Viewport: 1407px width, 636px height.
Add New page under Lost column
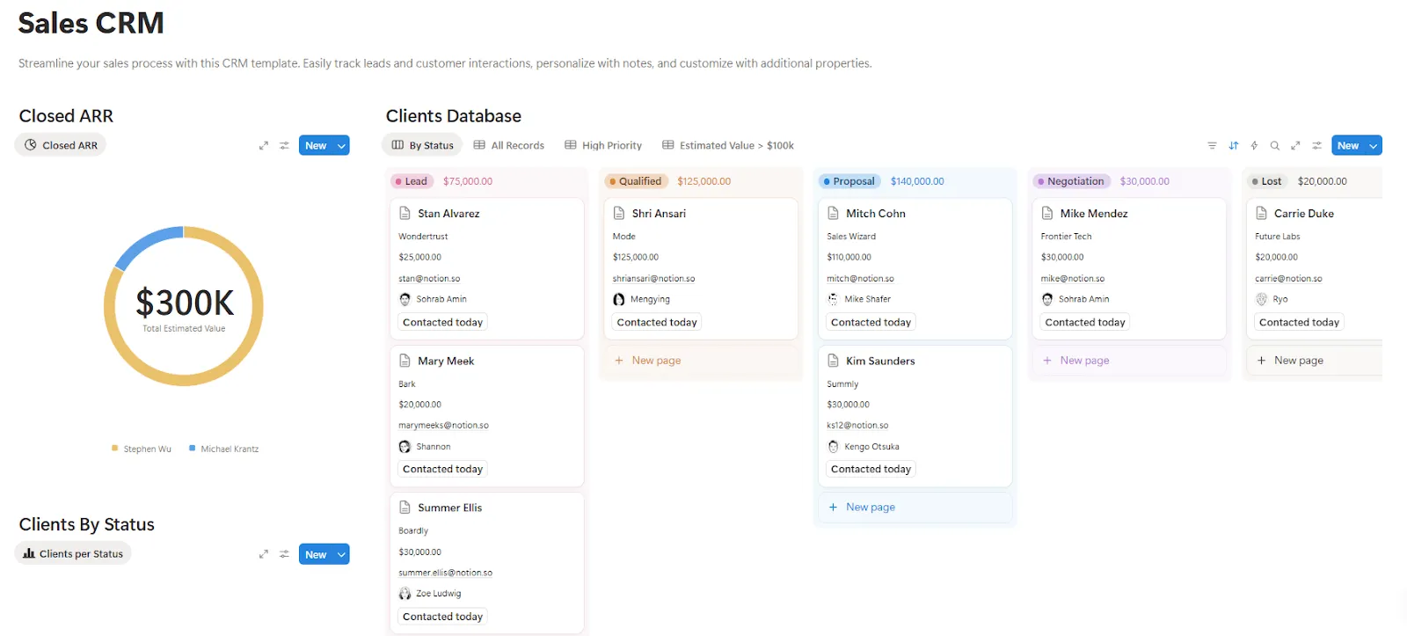[1314, 361]
